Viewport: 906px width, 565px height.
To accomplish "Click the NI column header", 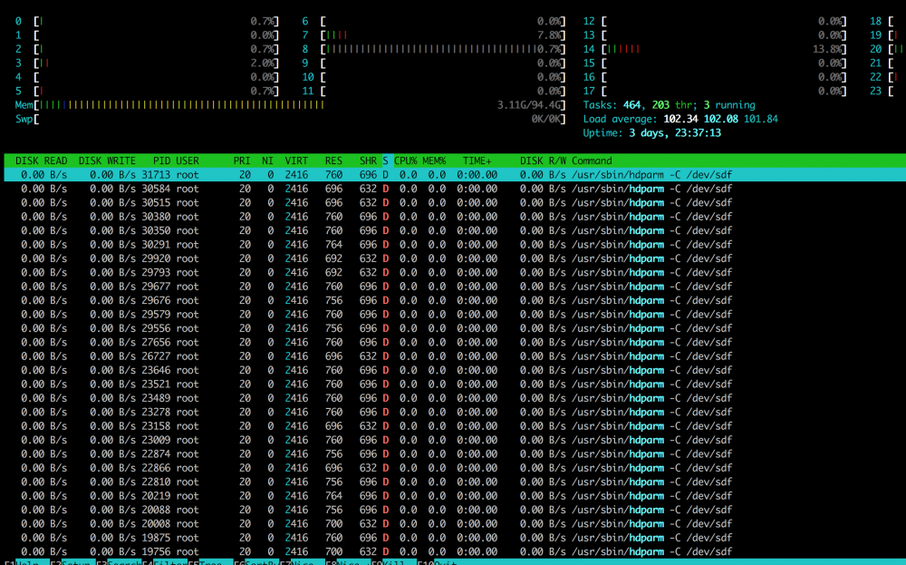I will [x=267, y=161].
